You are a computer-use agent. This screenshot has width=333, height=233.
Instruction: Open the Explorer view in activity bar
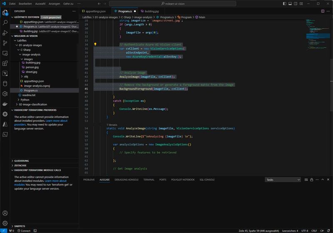point(5,13)
